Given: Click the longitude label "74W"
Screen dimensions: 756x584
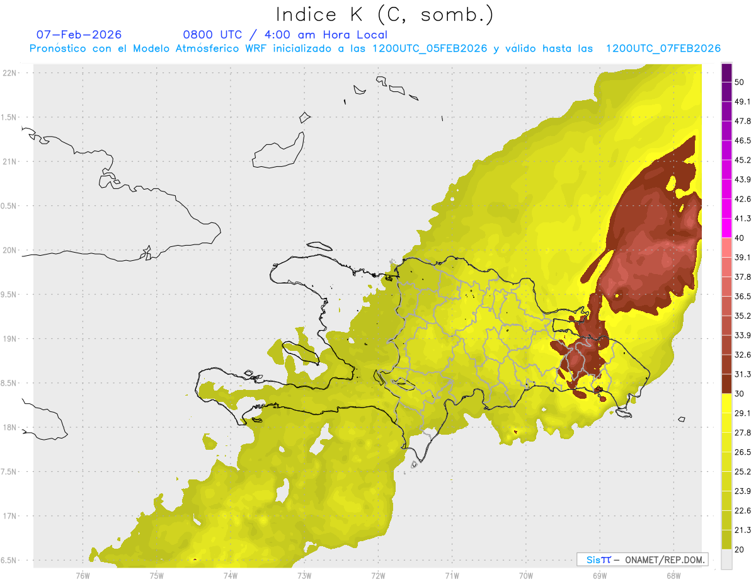Looking at the screenshot, I should pos(231,575).
